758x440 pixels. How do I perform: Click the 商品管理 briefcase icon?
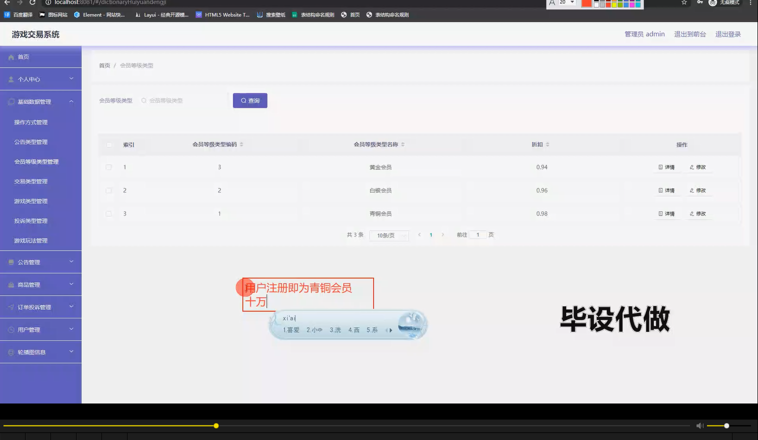coord(10,284)
